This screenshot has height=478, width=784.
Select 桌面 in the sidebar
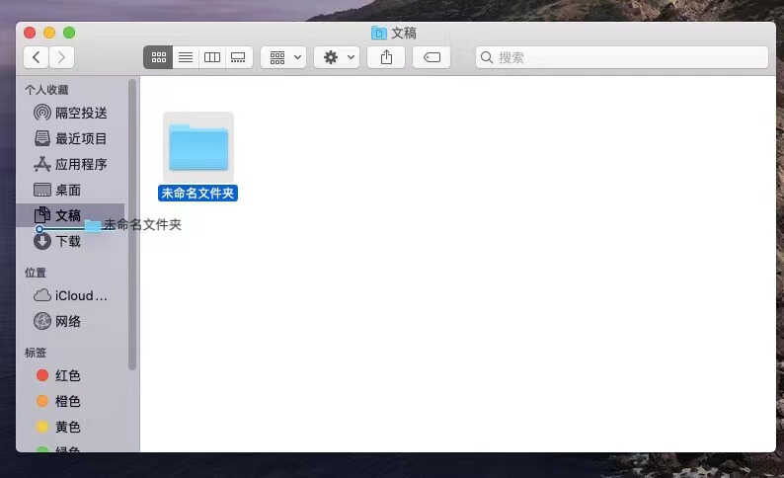70,190
